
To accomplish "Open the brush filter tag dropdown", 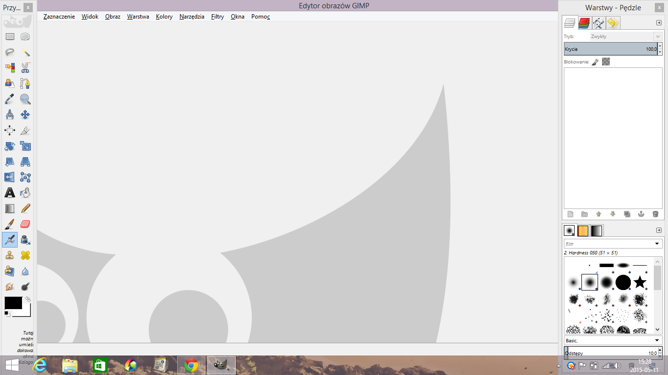I will (657, 244).
